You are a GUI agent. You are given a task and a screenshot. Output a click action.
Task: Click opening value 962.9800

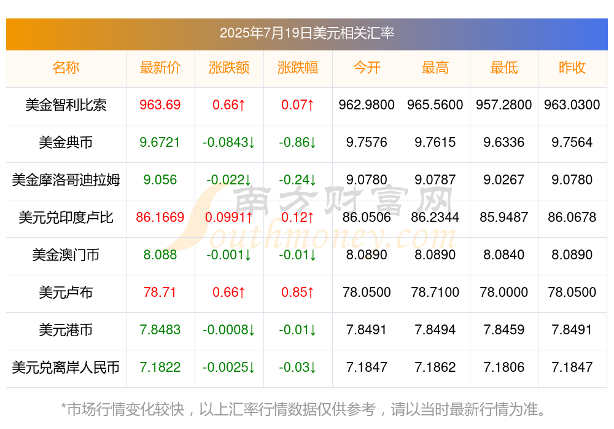[x=367, y=104]
